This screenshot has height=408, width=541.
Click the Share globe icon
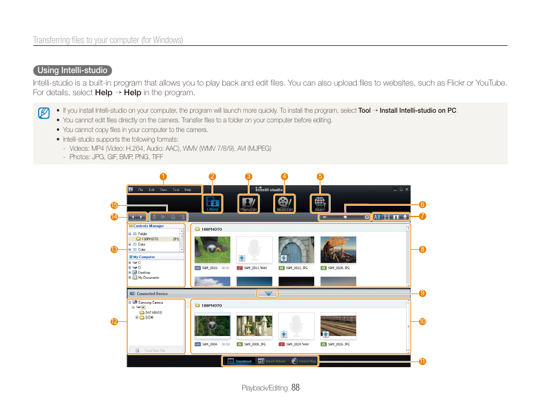pyautogui.click(x=320, y=203)
